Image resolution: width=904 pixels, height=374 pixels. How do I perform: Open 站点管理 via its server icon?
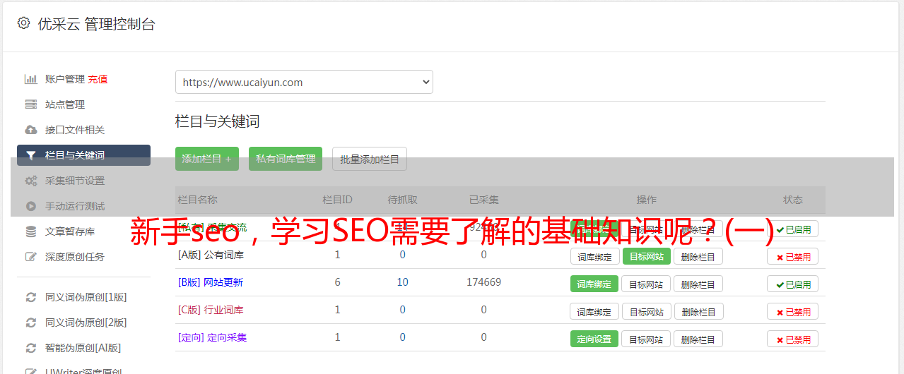point(30,104)
